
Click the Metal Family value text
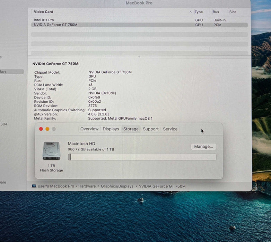(120, 119)
